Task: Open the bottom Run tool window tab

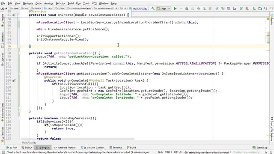Action: [x=12, y=148]
